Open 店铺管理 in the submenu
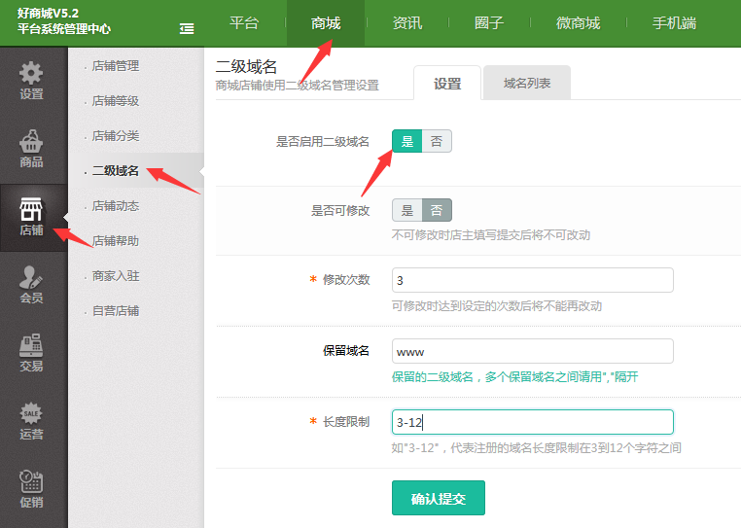The width and height of the screenshot is (741, 528). click(116, 66)
